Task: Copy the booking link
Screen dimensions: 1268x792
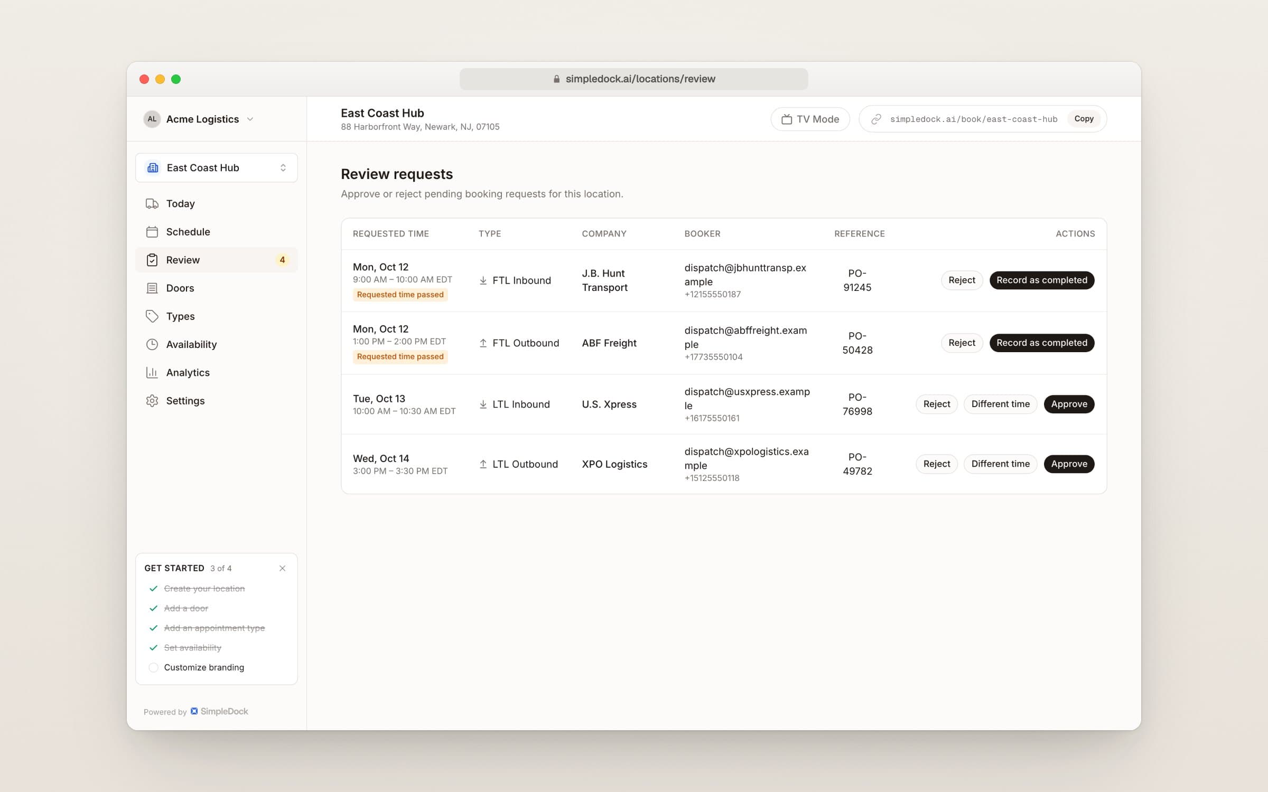Action: coord(1084,119)
